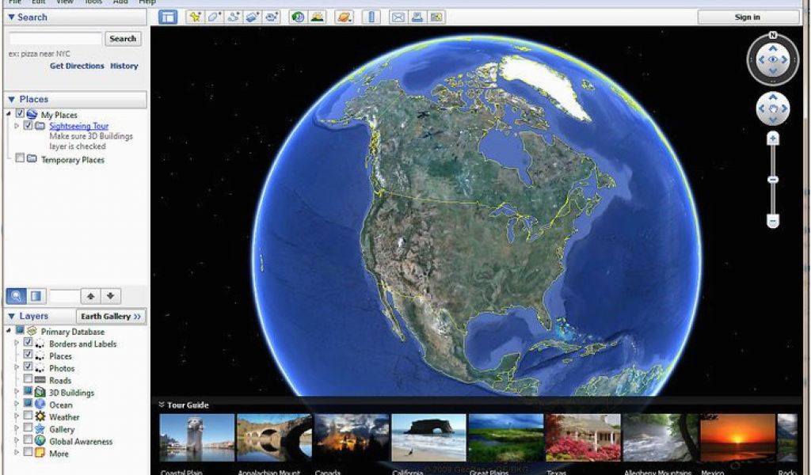Click the Search text input field
This screenshot has height=475, width=811.
(x=55, y=39)
